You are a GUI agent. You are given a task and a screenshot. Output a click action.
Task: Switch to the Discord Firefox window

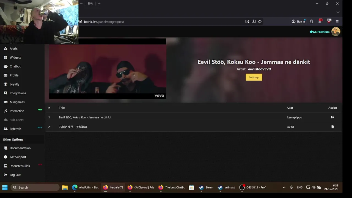click(x=141, y=187)
